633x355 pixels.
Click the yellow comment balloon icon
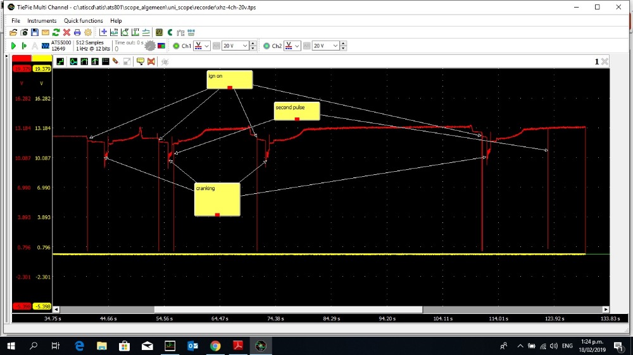coord(139,61)
